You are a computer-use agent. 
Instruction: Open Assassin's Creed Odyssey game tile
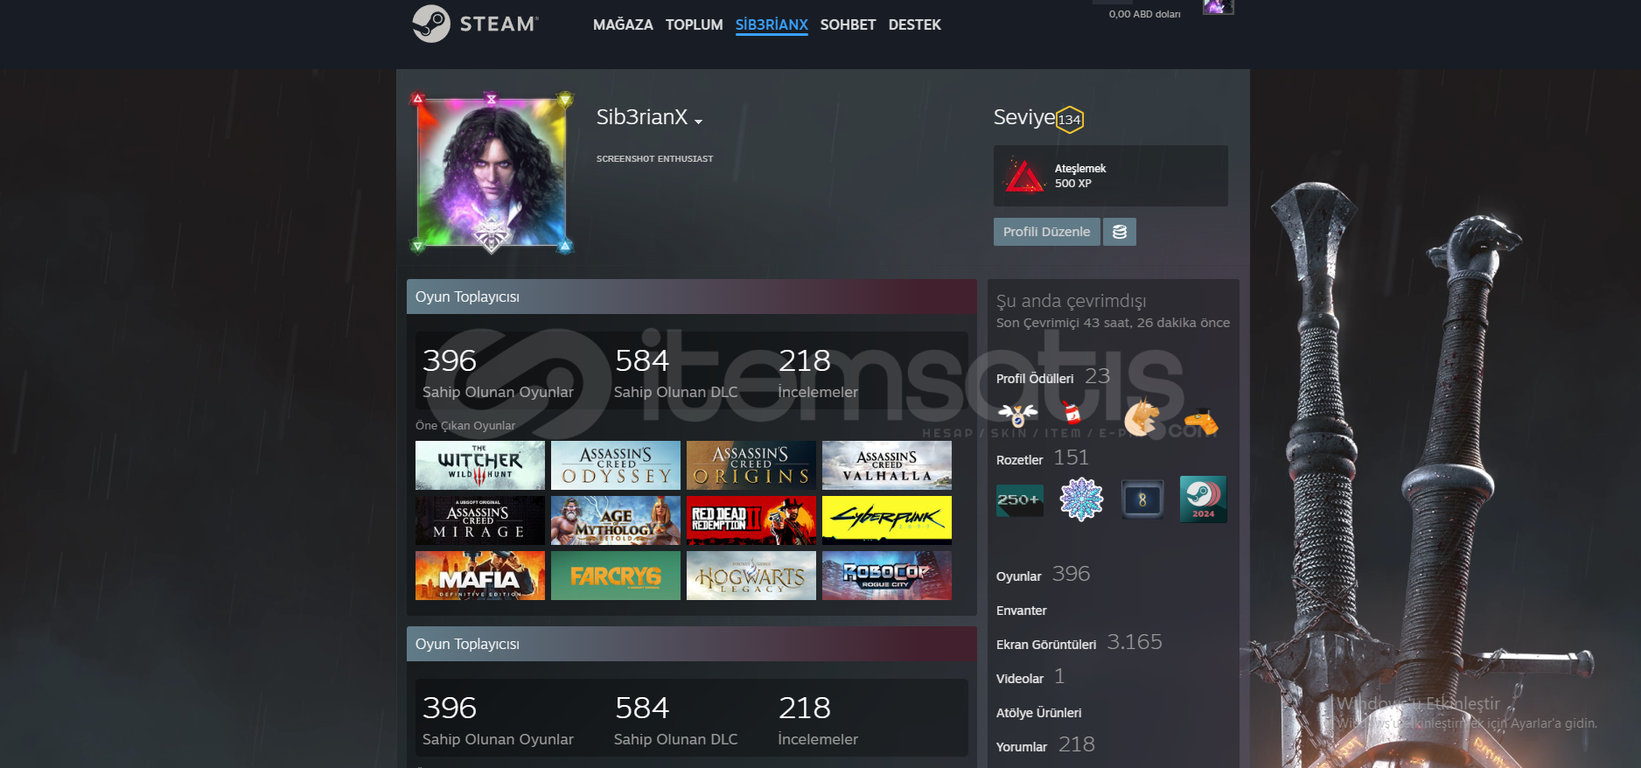615,465
